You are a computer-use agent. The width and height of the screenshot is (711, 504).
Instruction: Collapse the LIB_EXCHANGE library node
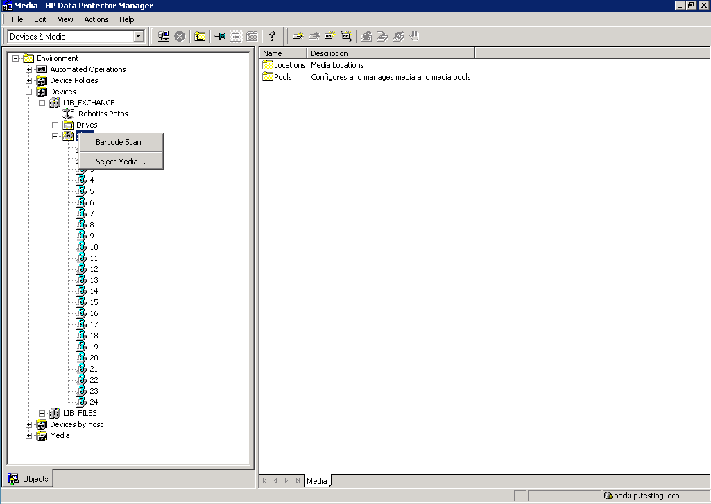click(x=42, y=103)
